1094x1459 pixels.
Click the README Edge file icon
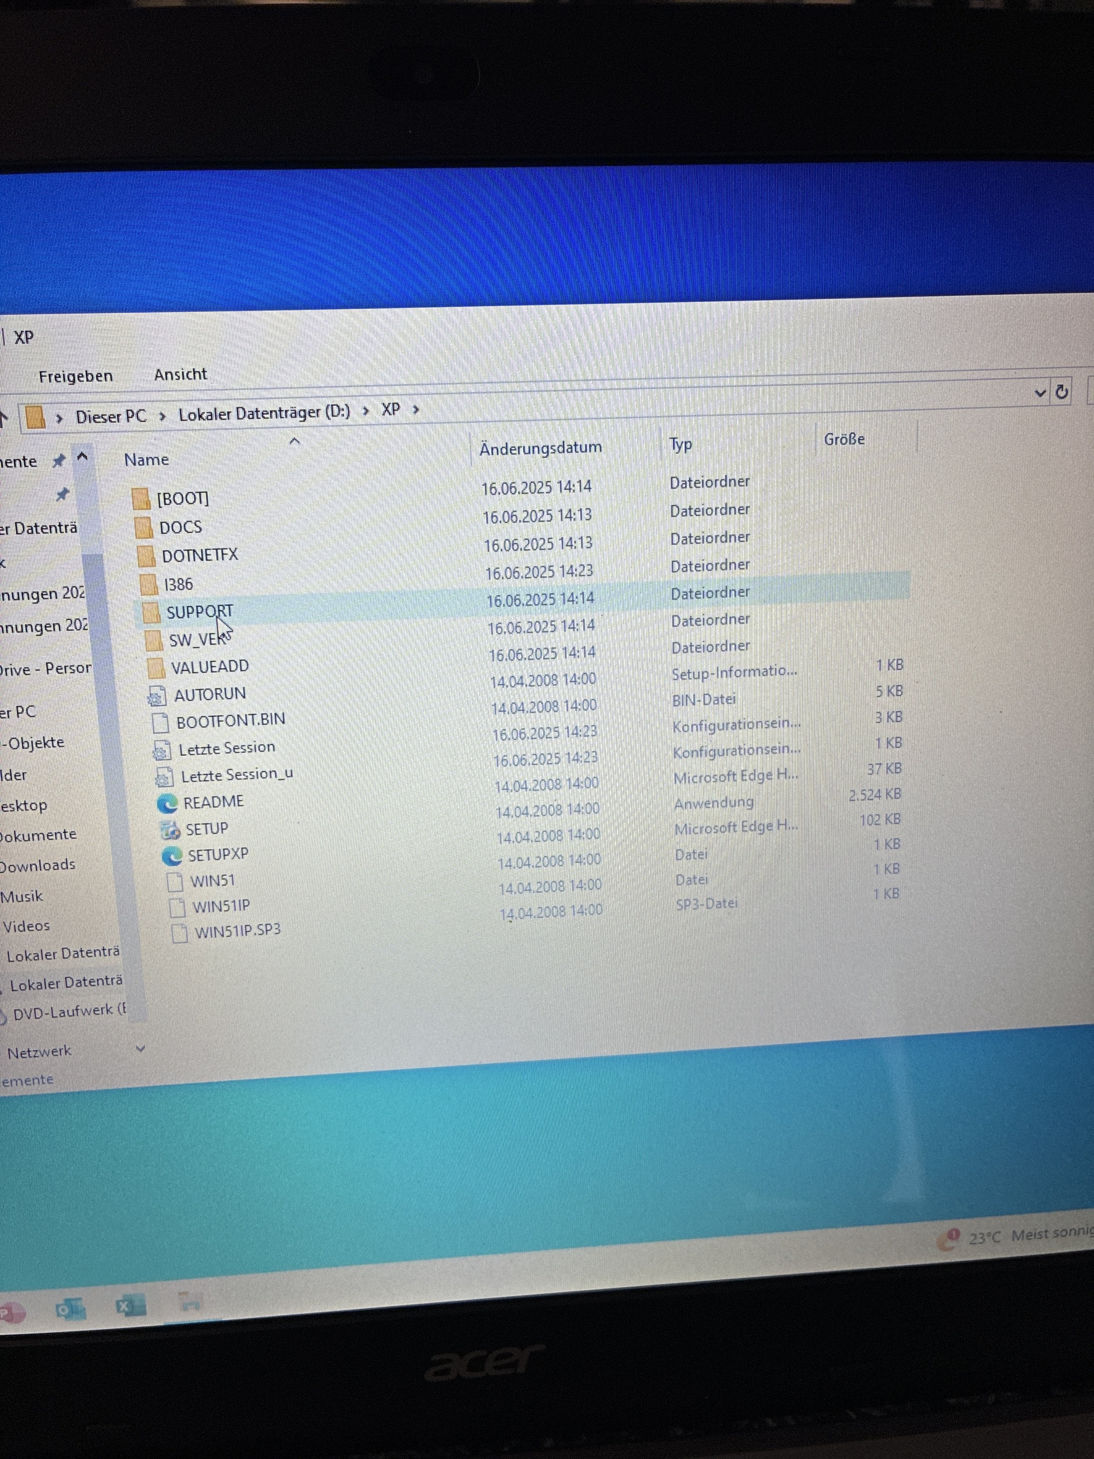[x=168, y=803]
